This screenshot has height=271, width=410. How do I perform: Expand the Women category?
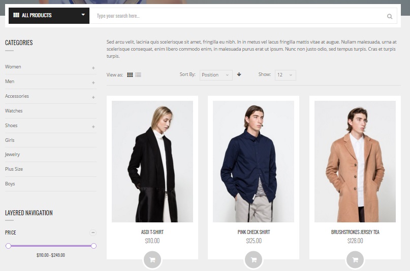[x=93, y=68]
